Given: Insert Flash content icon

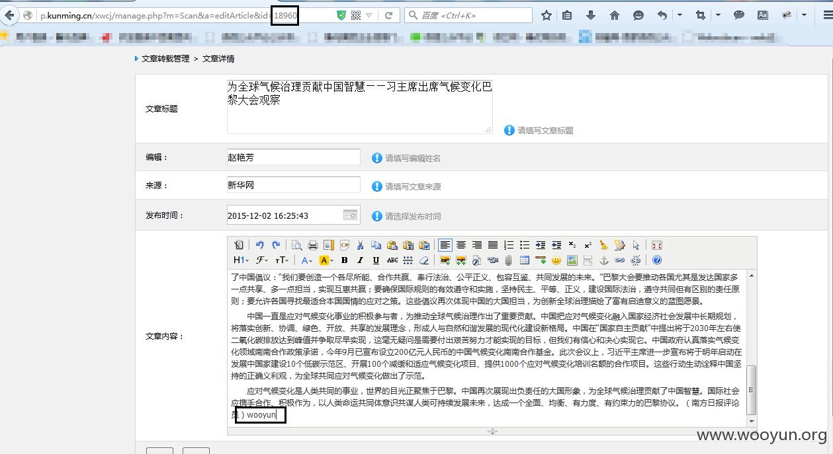Looking at the screenshot, I should (x=477, y=260).
